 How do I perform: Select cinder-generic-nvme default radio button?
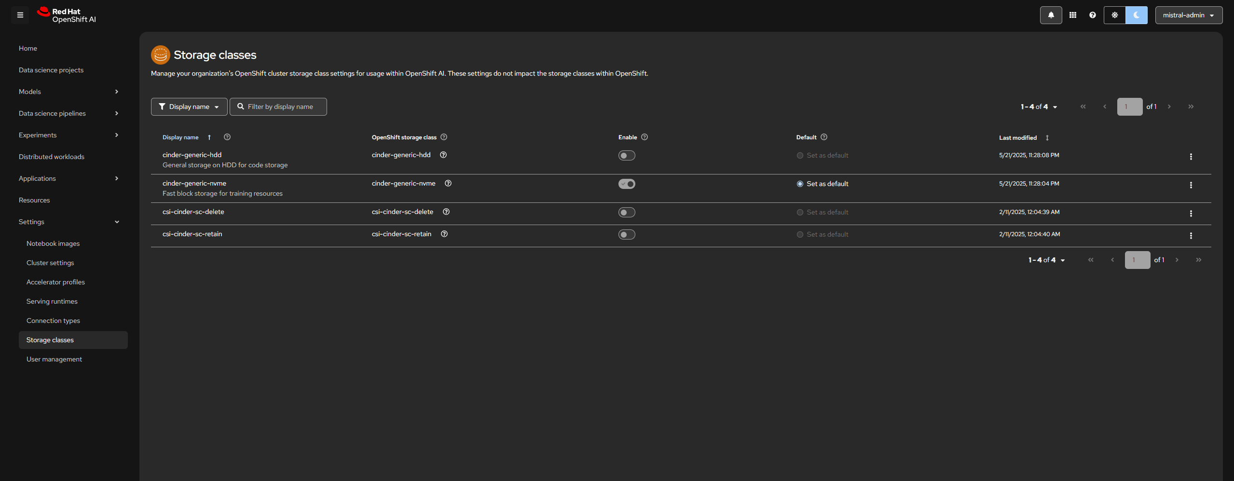(x=800, y=184)
